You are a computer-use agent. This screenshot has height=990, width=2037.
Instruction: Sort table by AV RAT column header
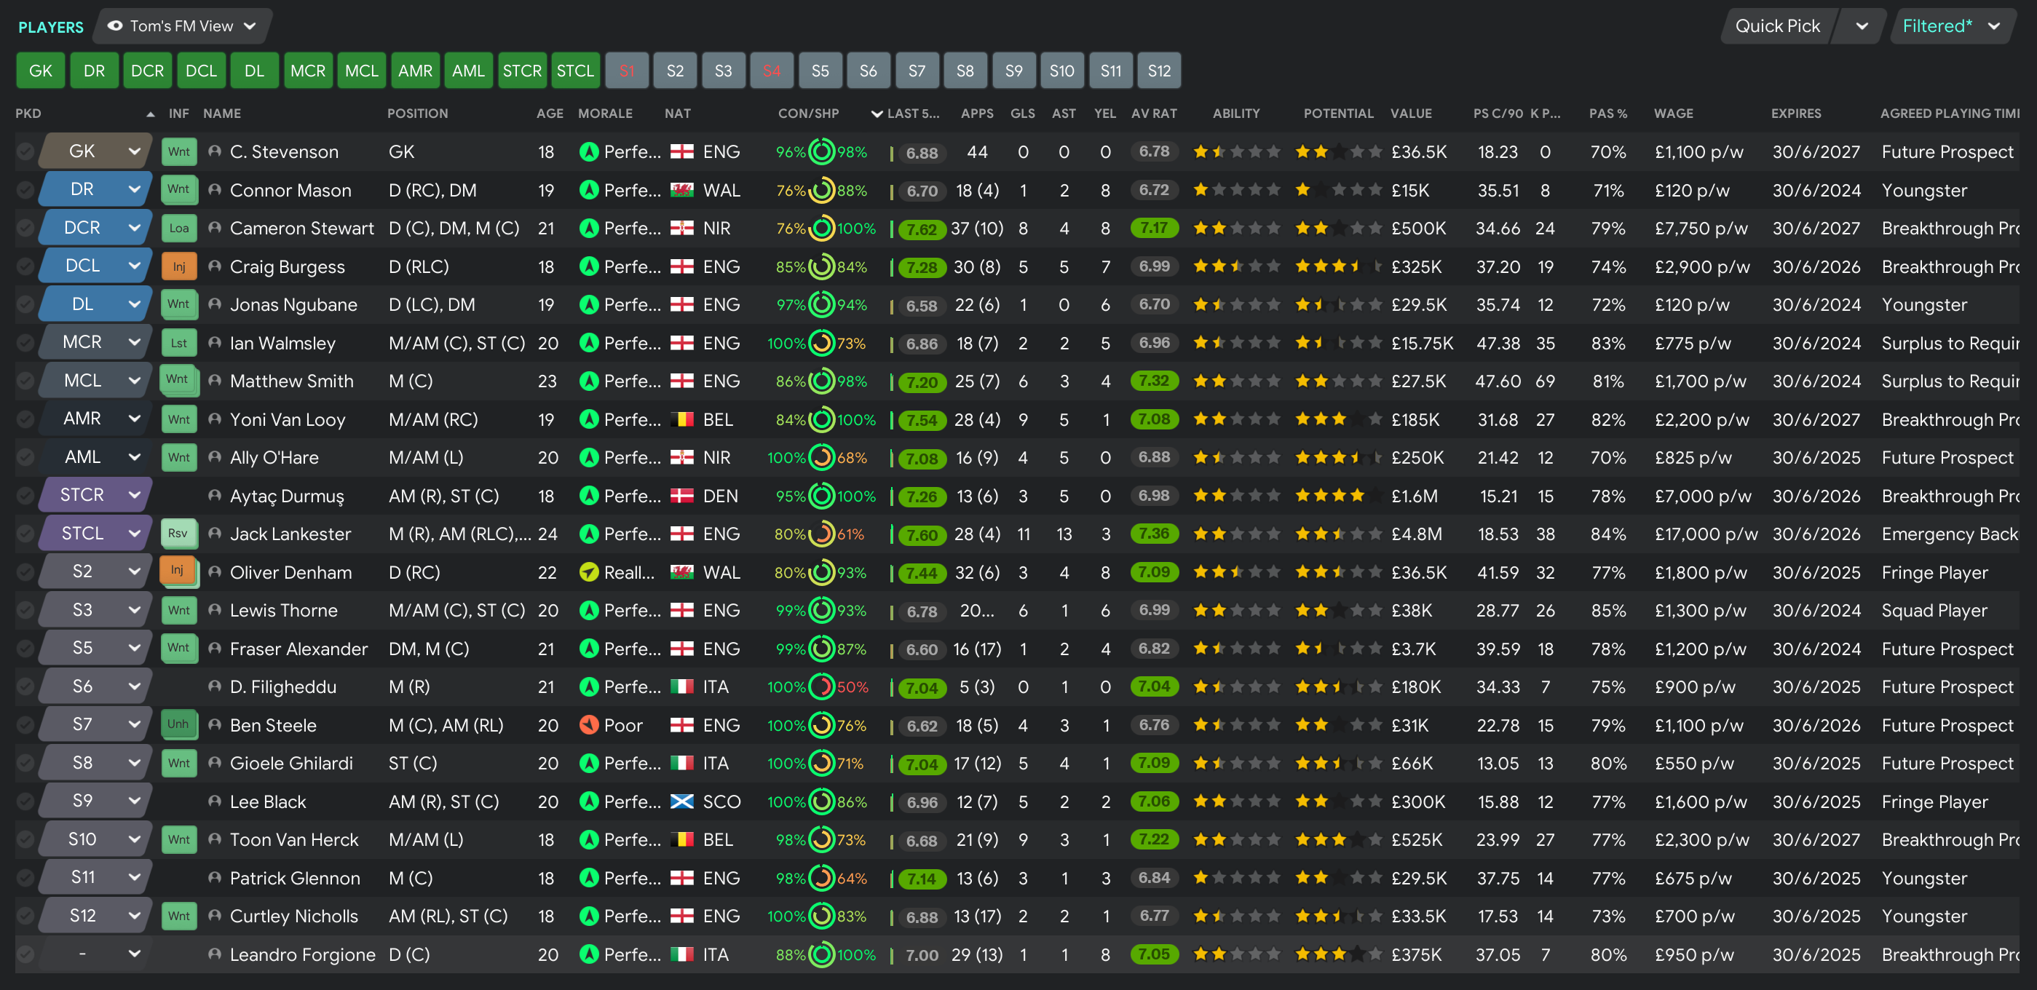(1153, 113)
